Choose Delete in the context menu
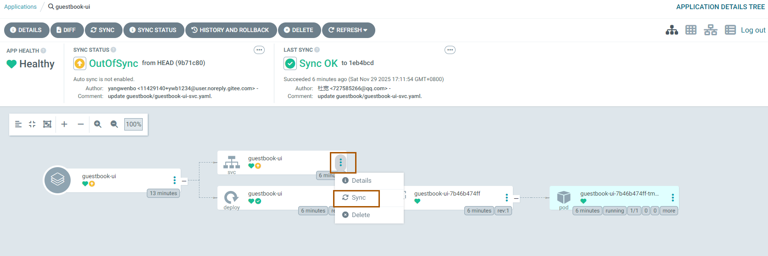 coord(360,215)
